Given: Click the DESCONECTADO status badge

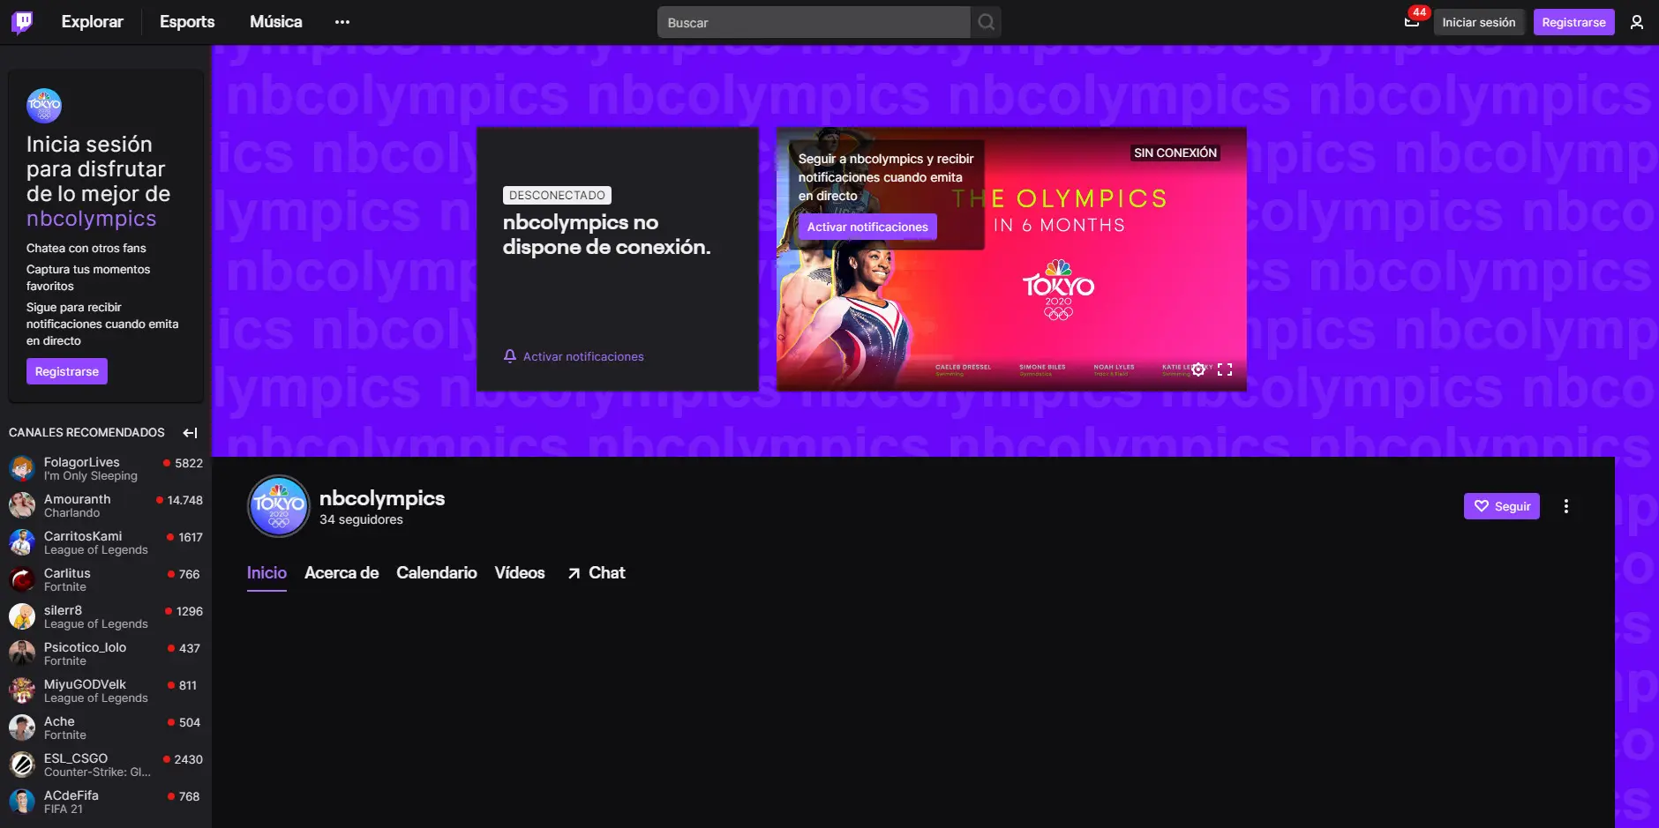Looking at the screenshot, I should [557, 195].
